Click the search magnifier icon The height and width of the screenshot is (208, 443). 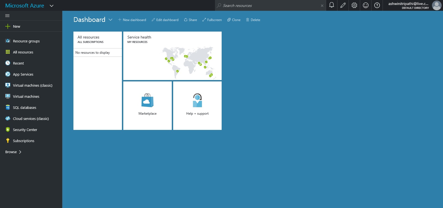click(219, 5)
